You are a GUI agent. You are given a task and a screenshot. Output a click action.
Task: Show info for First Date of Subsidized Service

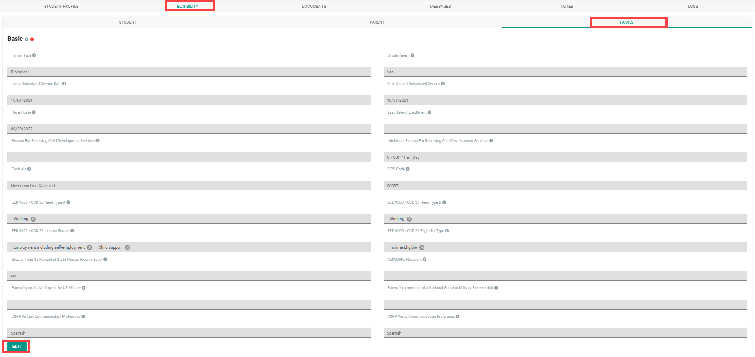coord(443,84)
